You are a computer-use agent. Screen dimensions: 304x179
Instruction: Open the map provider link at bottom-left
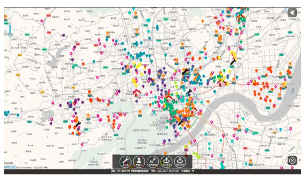(9, 167)
